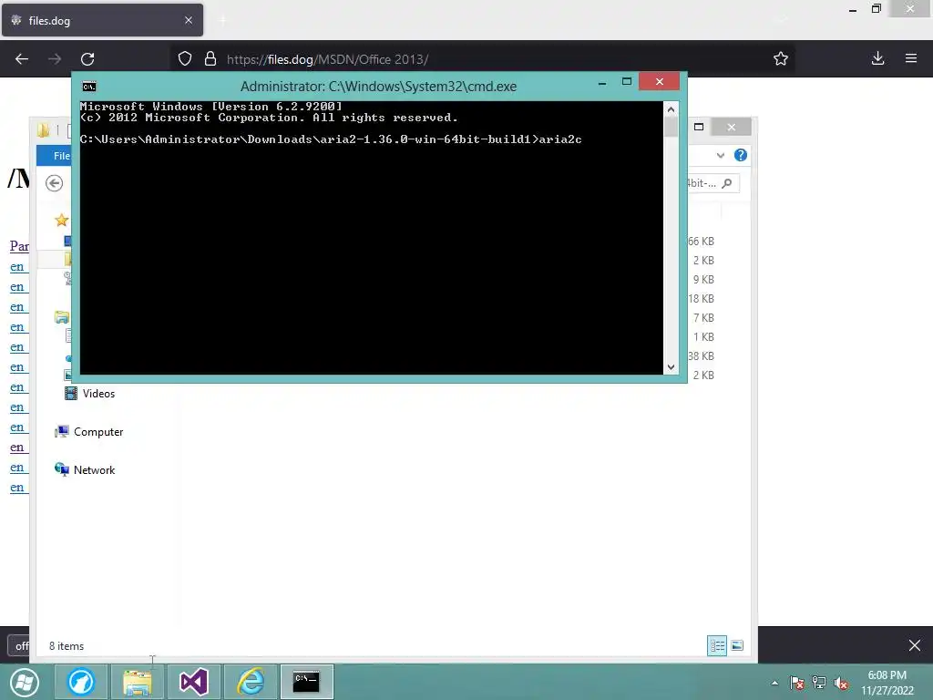Expand the Explorer ribbon chevron
This screenshot has width=933, height=700.
[x=721, y=155]
